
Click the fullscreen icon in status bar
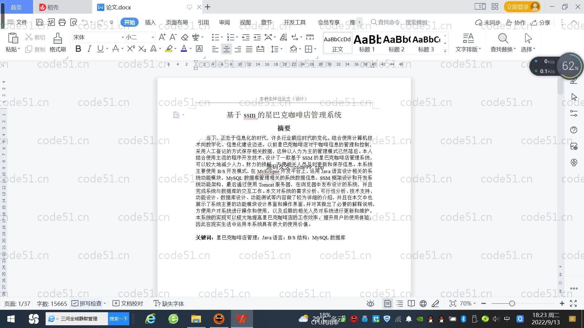point(573,303)
